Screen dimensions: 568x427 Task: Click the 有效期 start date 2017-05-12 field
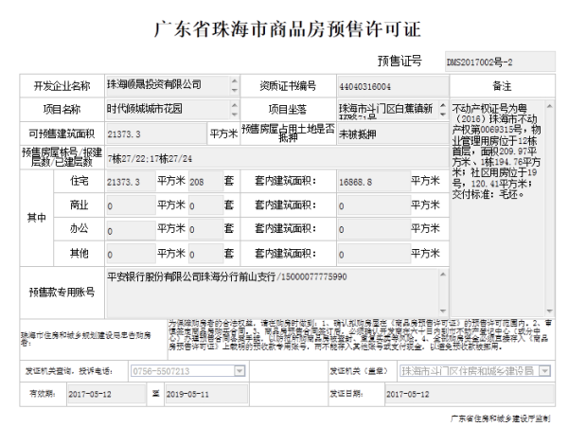coord(104,393)
